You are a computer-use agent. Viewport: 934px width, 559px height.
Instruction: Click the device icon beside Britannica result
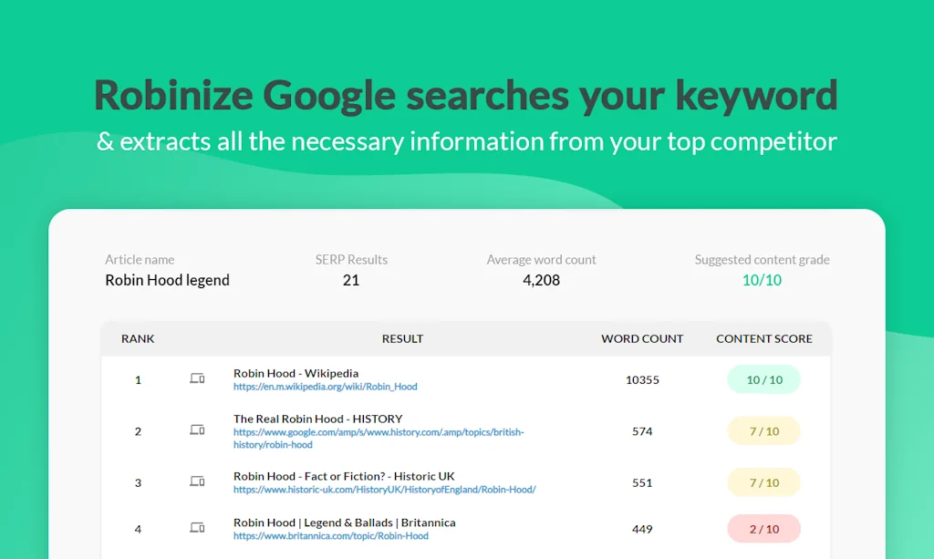[197, 528]
